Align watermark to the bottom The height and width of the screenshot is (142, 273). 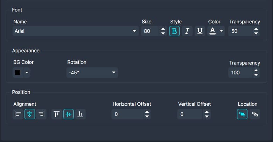coord(80,114)
